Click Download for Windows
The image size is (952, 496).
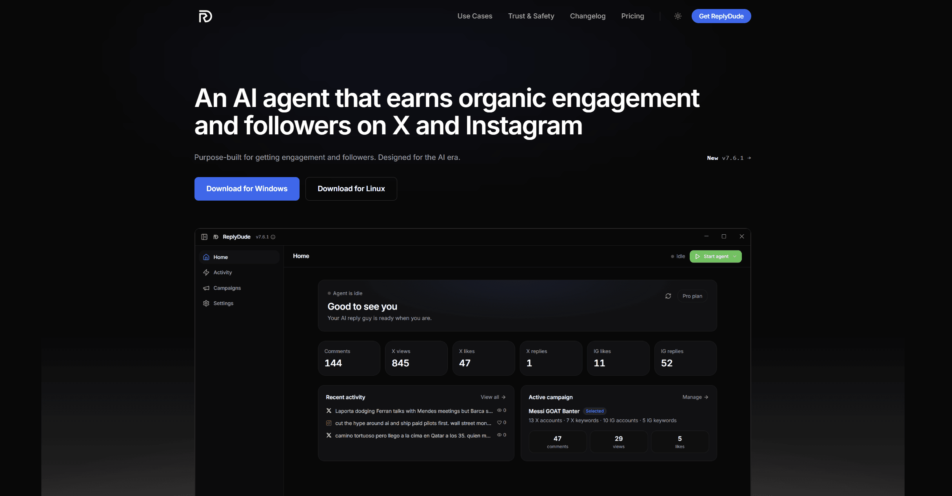coord(247,189)
